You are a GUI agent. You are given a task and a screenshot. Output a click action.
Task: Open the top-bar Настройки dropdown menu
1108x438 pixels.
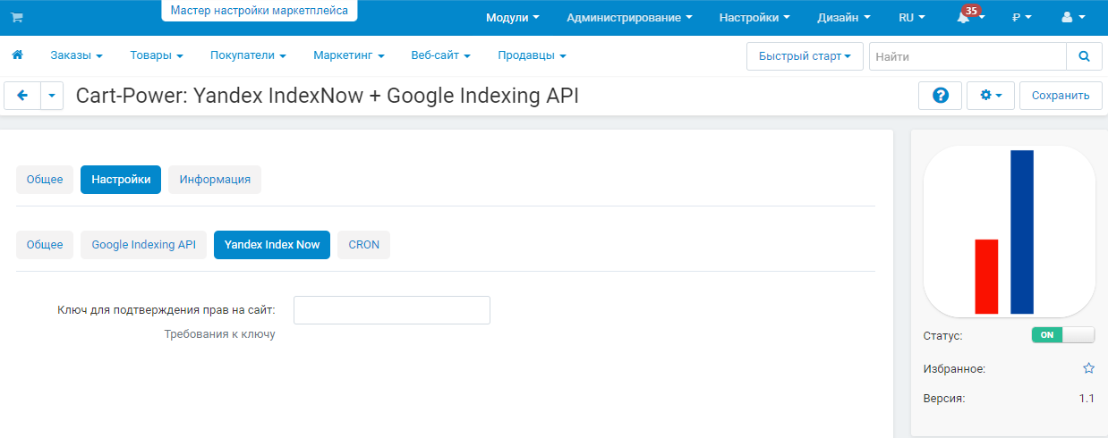tap(754, 18)
